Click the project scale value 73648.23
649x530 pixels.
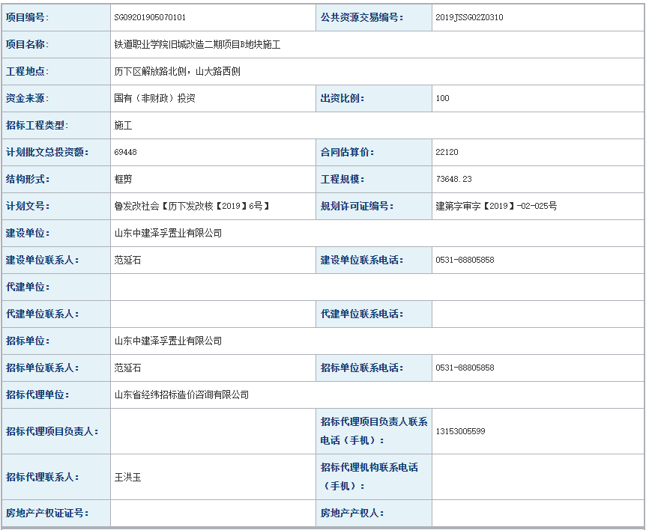(453, 179)
